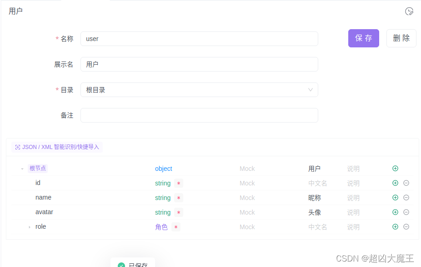Open the string type selector for avatar

(163, 212)
